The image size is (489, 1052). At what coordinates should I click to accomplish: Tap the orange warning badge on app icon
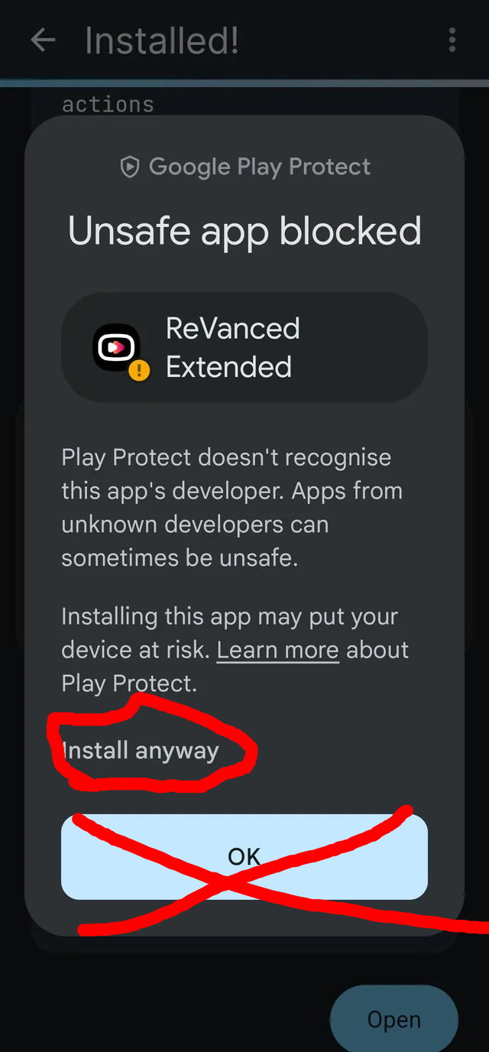pos(138,371)
